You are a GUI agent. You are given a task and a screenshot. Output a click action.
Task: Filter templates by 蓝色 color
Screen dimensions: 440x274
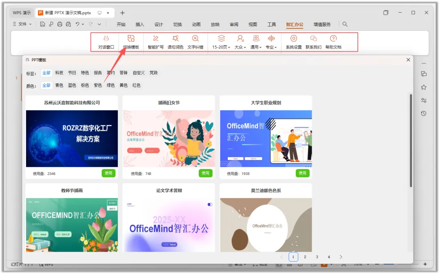[x=72, y=85]
